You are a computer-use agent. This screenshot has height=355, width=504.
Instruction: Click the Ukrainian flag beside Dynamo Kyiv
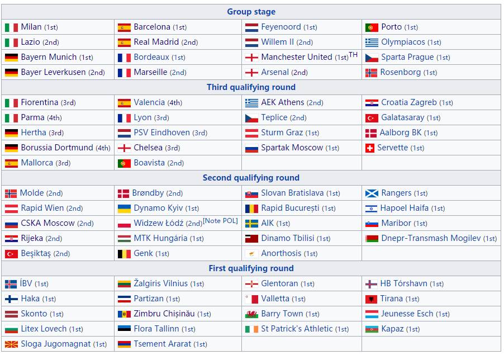click(x=124, y=209)
